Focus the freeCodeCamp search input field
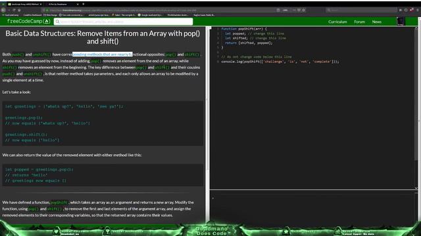 click(x=123, y=22)
